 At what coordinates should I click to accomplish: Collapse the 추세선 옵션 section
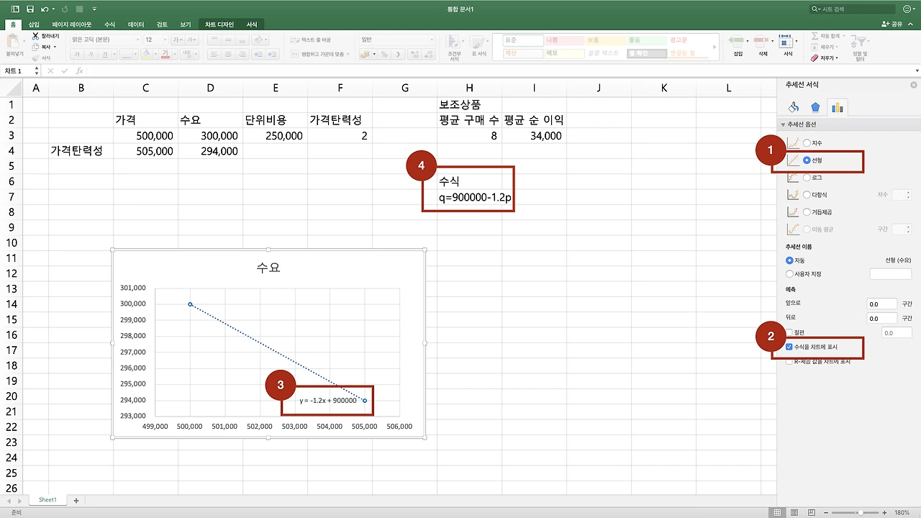coord(782,124)
